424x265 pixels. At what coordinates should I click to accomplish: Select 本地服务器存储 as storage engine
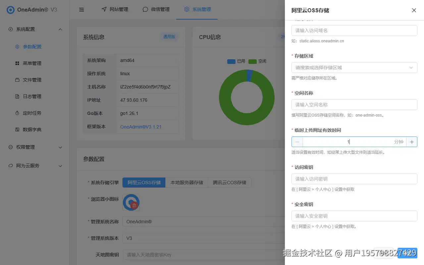186,182
